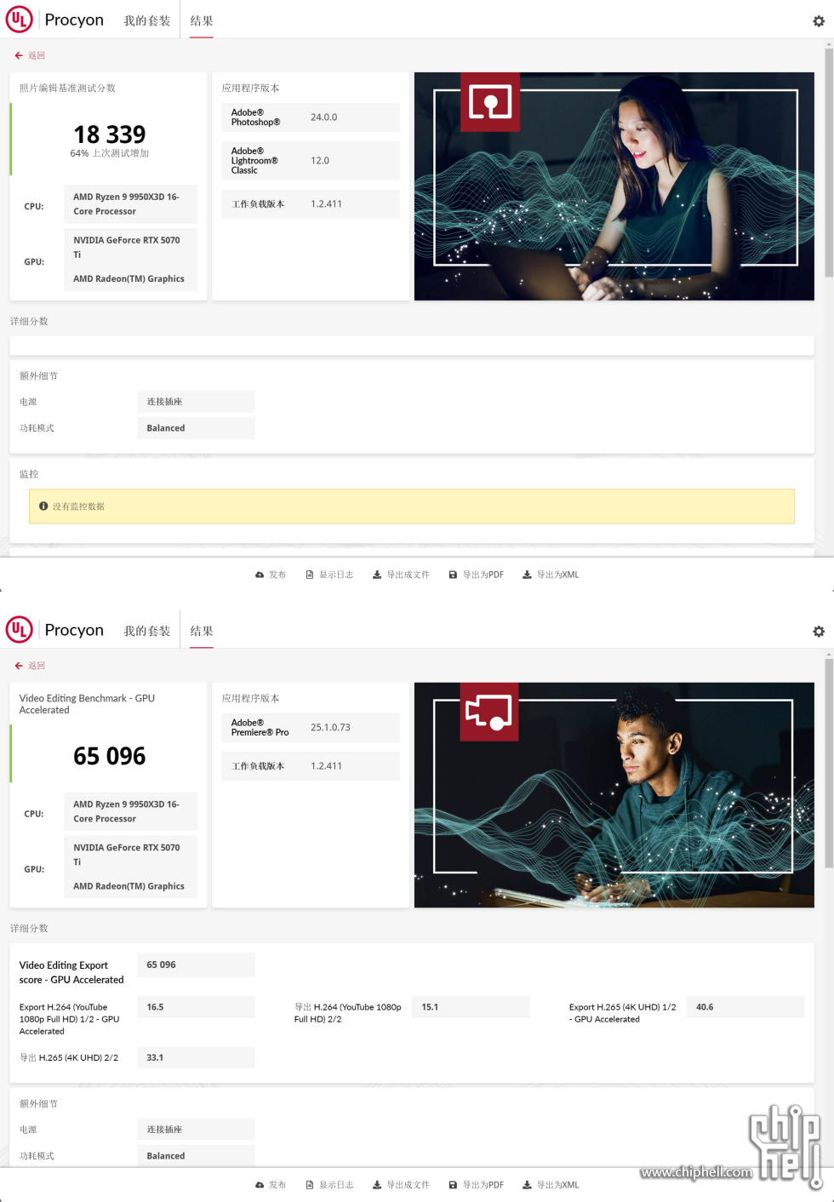Click the woman with laptop benchmark image
Screen dimensions: 834x1202
pyautogui.click(x=614, y=186)
